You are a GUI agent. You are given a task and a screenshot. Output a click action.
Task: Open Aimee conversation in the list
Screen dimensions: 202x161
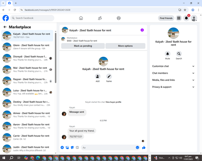(x=27, y=115)
